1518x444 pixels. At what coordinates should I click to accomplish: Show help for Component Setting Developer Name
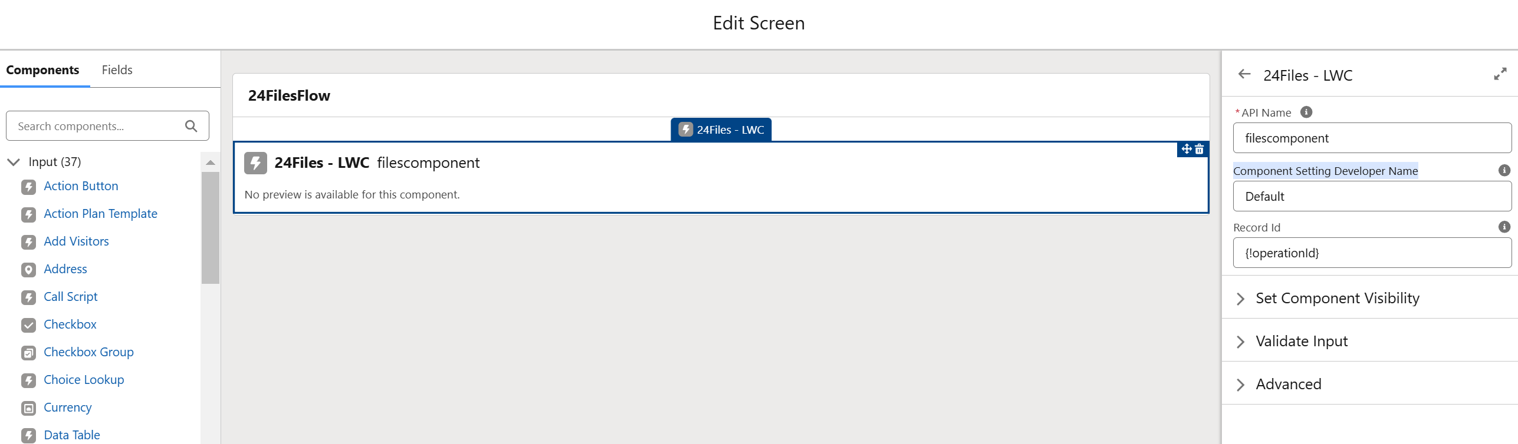click(x=1504, y=170)
